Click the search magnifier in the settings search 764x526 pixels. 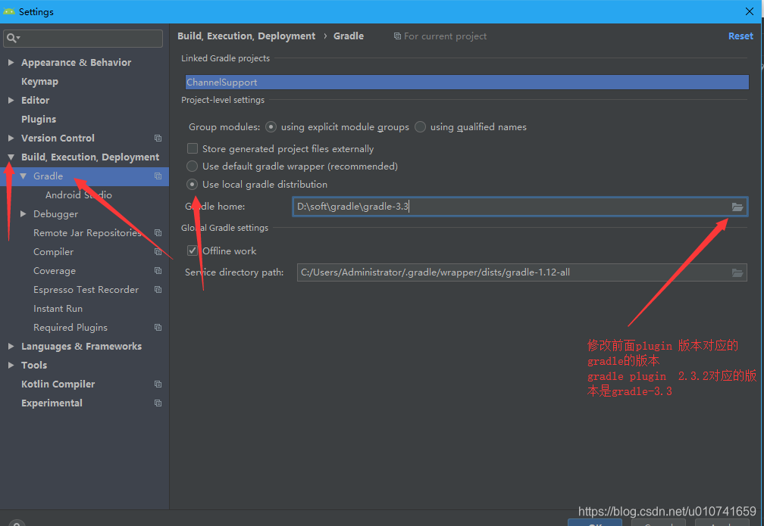point(14,38)
